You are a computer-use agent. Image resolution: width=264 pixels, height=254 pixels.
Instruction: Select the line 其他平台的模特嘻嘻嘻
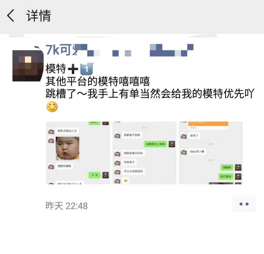click(98, 81)
